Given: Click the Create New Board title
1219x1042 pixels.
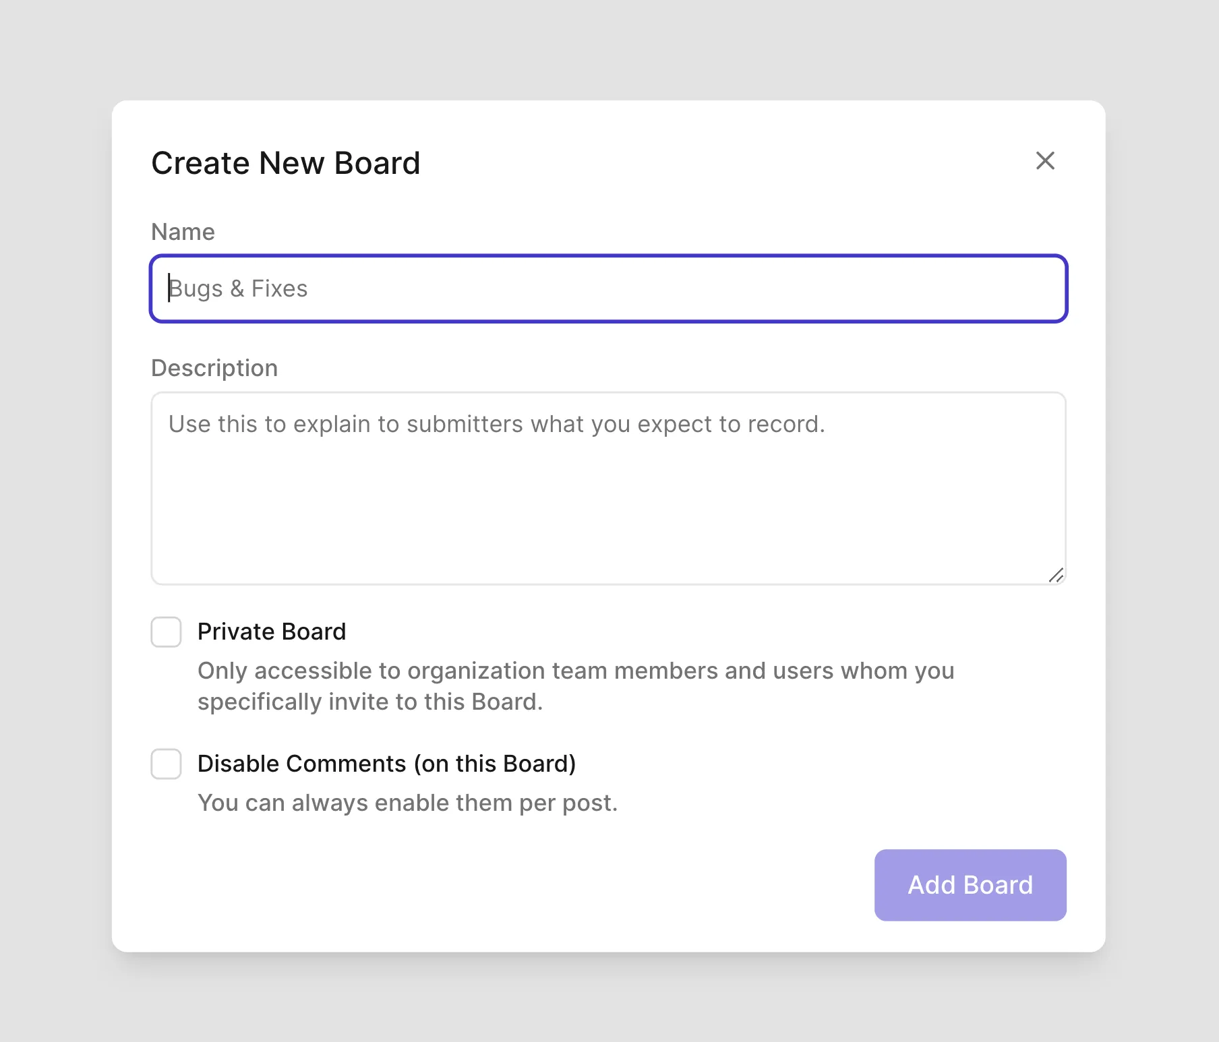Looking at the screenshot, I should [286, 162].
